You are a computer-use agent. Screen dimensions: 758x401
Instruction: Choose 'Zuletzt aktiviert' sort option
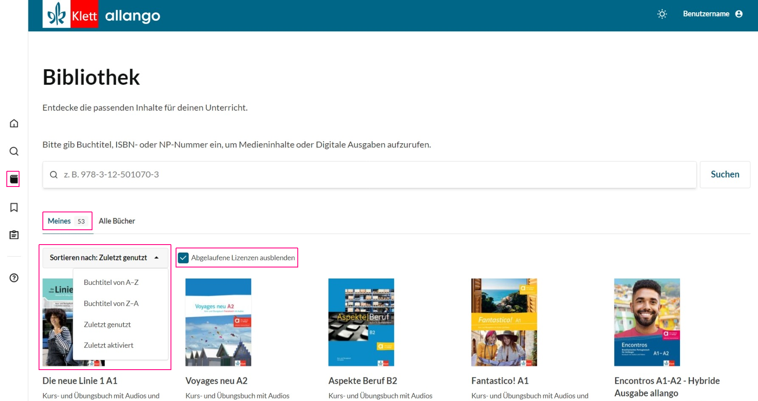tap(109, 345)
